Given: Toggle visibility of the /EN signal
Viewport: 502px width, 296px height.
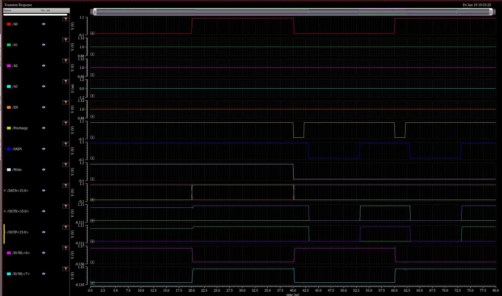Looking at the screenshot, I should (44, 107).
